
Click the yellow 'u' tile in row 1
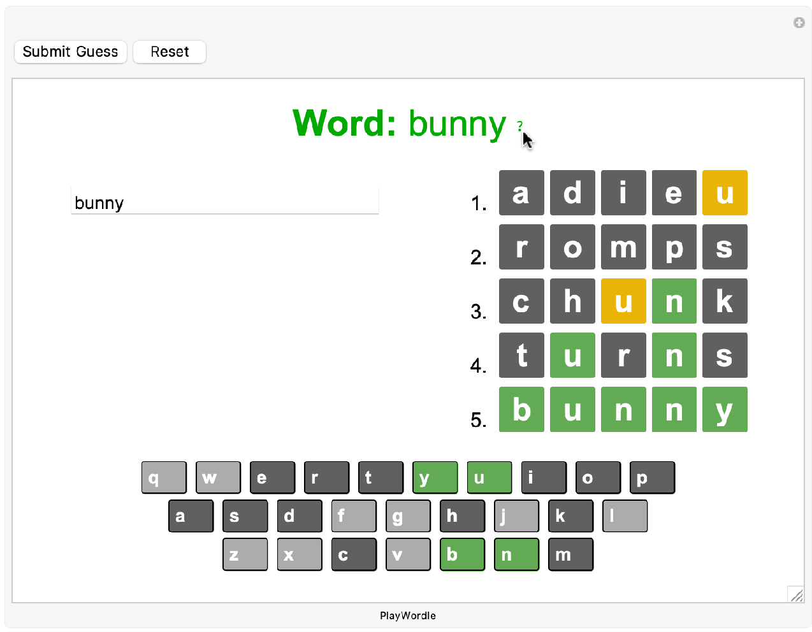pyautogui.click(x=725, y=193)
